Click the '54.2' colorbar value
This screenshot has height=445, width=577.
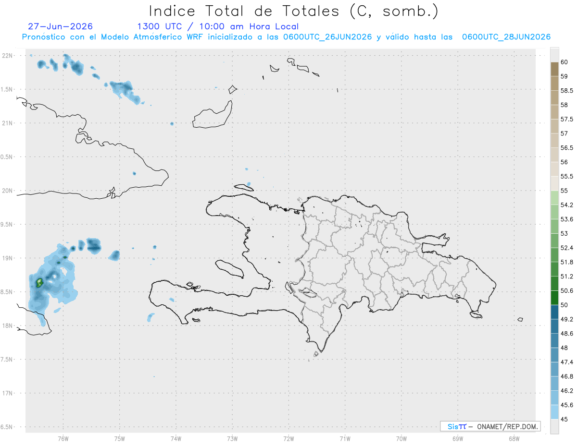(566, 205)
